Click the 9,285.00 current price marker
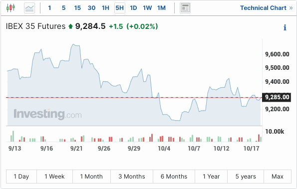Screen dimensions: 297x189 click(x=277, y=97)
